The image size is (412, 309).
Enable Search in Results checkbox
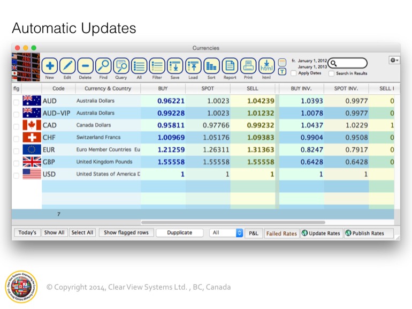332,73
